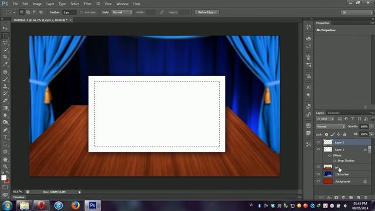Open the Windows Start menu
Screen dimensions: 375x211
tap(7, 206)
